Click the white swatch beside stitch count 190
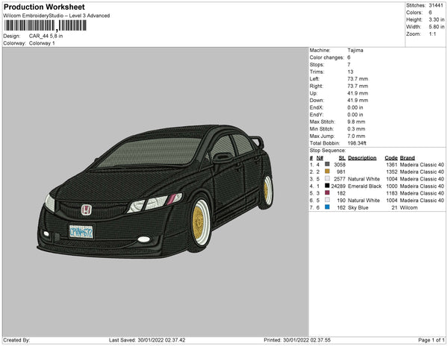Viewport: 448px width, 346px height. tap(327, 200)
